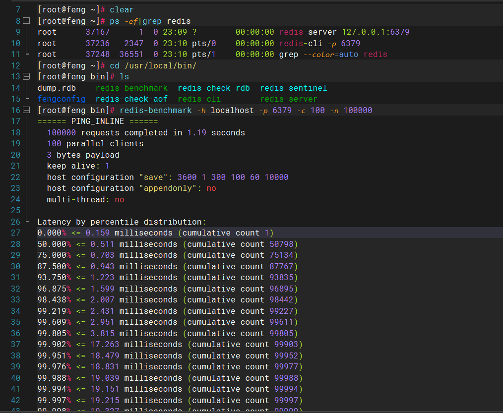Click the 'redis-check-aof' file name
Image resolution: width=503 pixels, height=413 pixels.
[x=131, y=99]
